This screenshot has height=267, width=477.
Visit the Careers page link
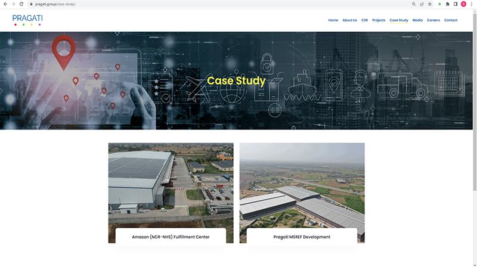[433, 20]
